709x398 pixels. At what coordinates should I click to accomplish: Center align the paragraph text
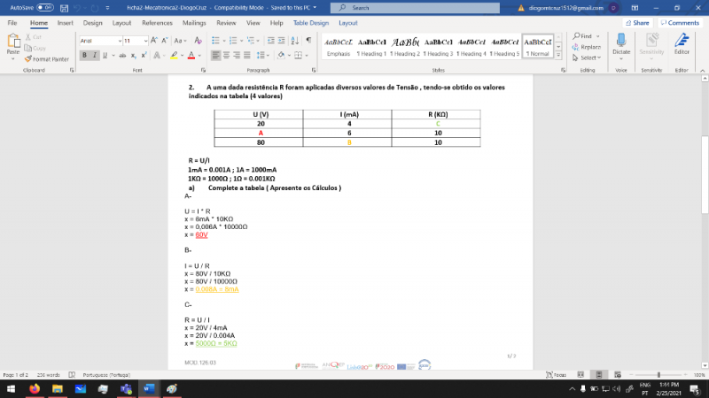tap(228, 55)
